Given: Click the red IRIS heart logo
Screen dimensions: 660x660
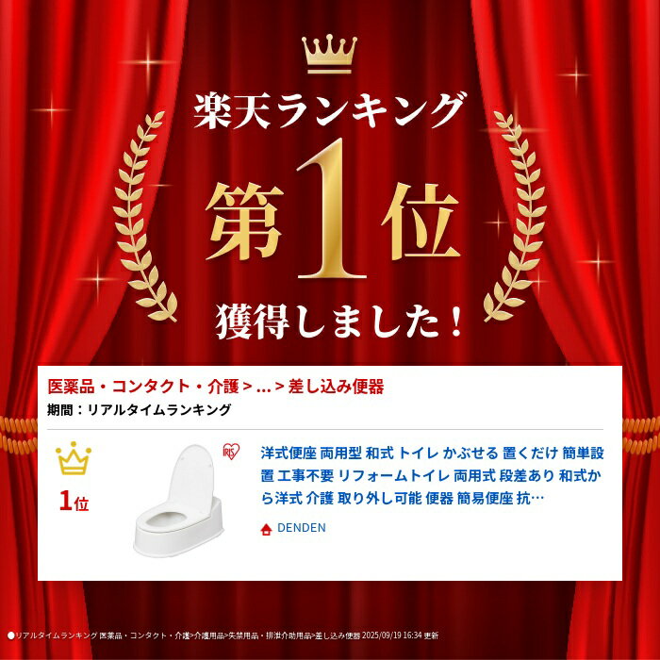Looking at the screenshot, I should (231, 452).
